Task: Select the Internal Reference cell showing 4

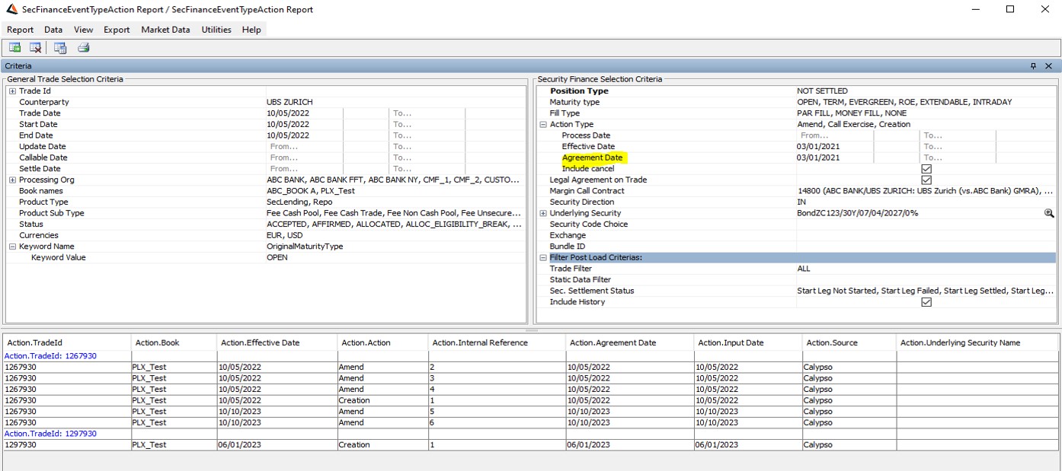Action: (x=497, y=390)
